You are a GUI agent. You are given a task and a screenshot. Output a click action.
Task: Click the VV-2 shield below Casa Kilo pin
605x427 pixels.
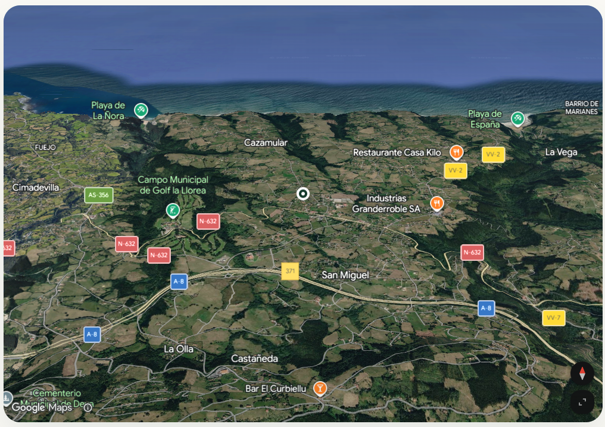[456, 170]
